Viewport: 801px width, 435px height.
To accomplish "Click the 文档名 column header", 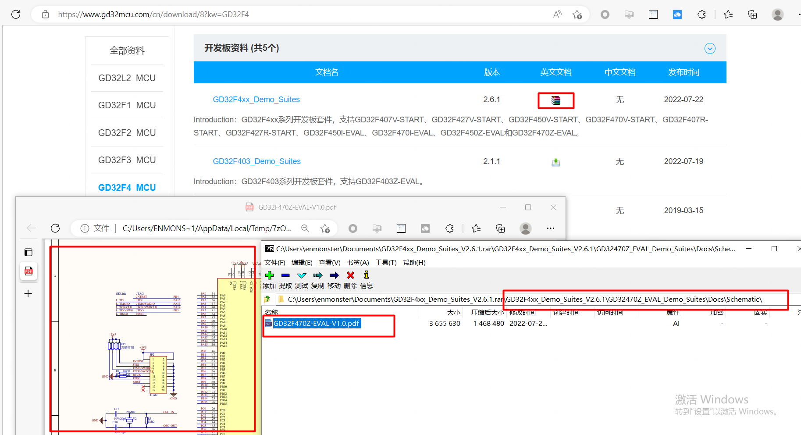I will [327, 72].
